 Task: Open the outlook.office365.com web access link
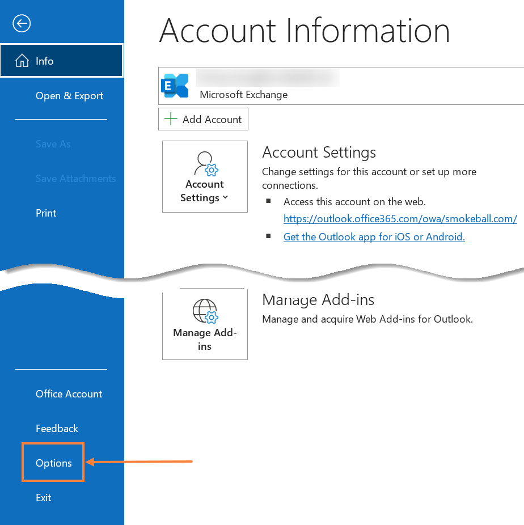pyautogui.click(x=400, y=219)
